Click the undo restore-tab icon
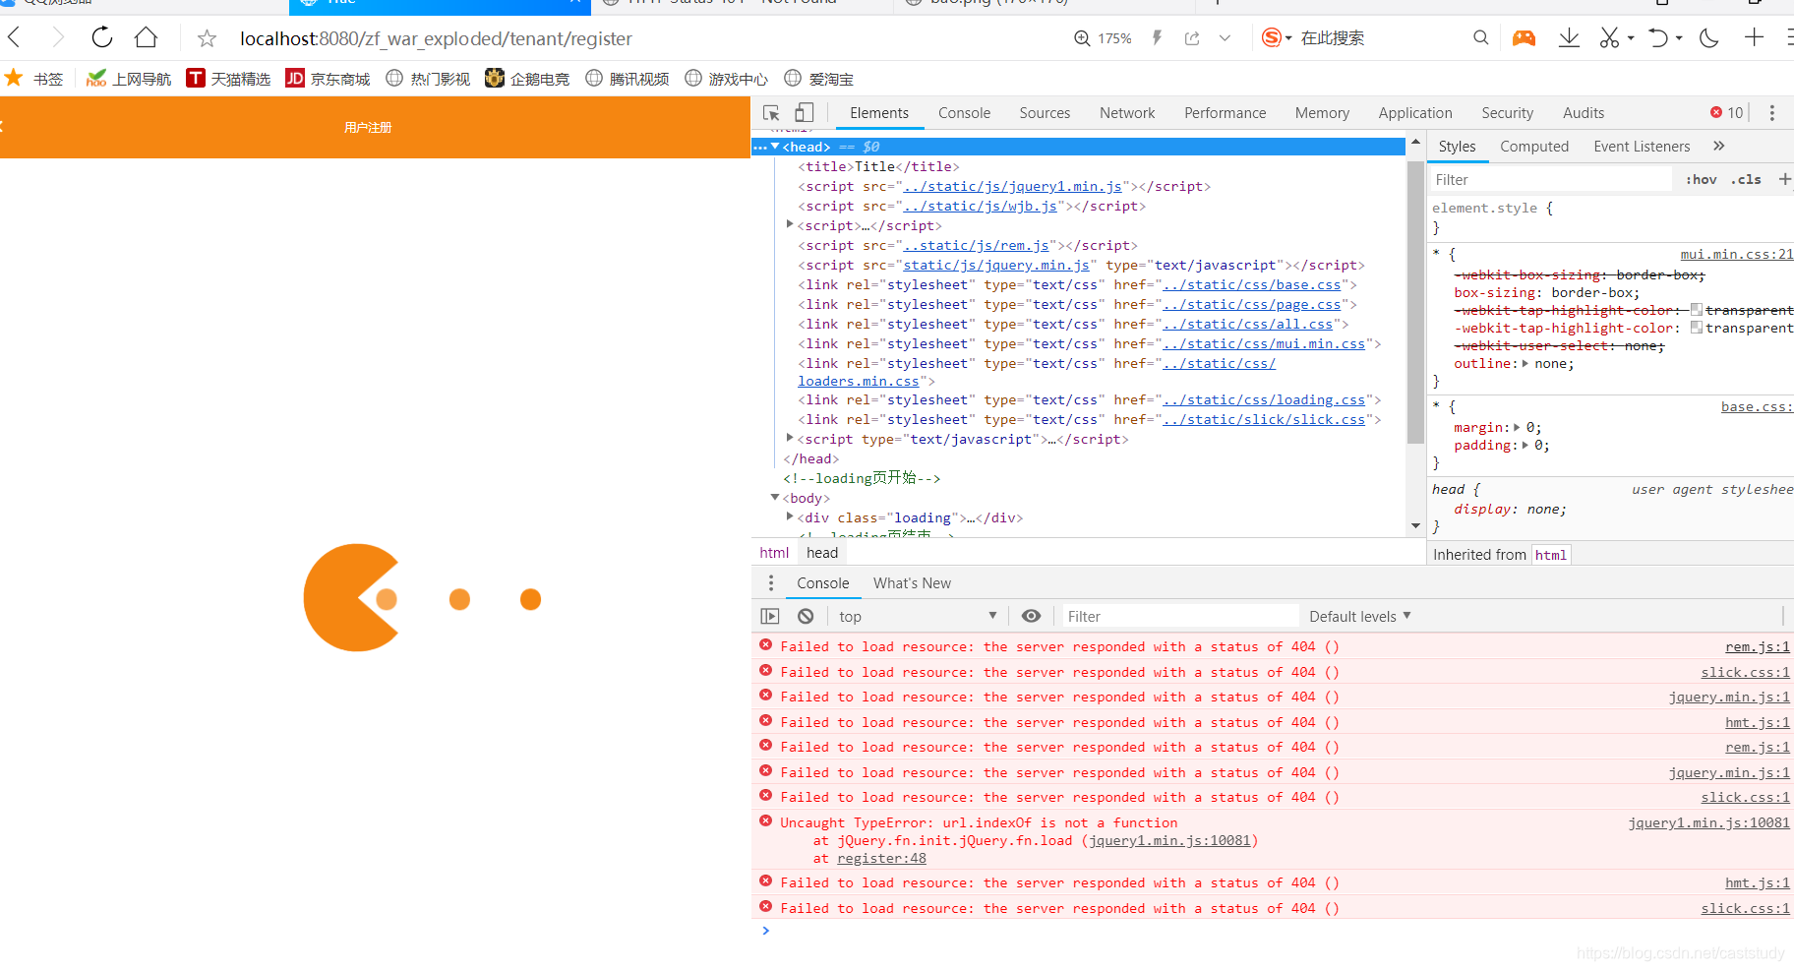Viewport: 1794px width, 971px height. (x=1658, y=37)
